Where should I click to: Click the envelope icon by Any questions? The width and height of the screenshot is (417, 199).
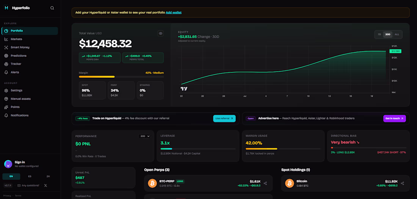click(x=19, y=185)
